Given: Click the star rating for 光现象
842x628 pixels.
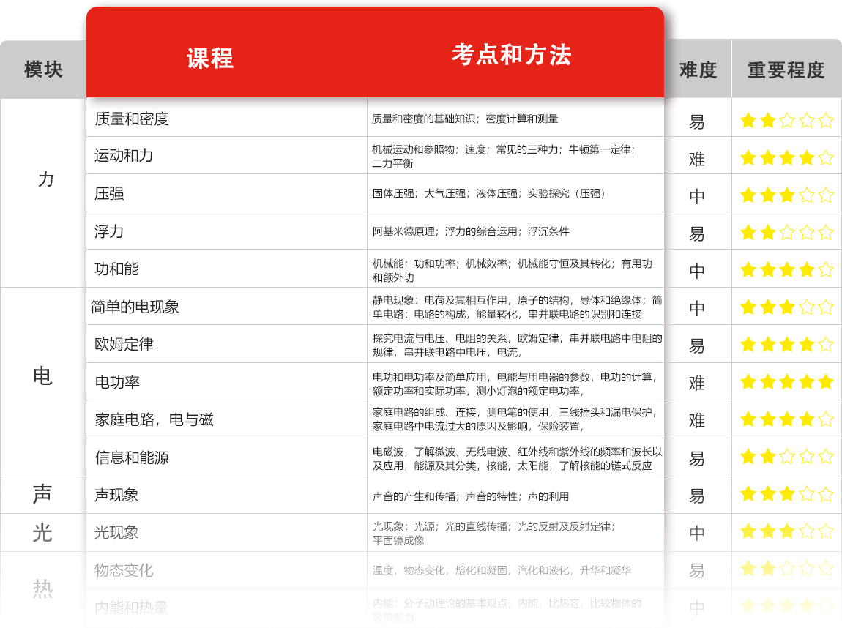Looking at the screenshot, I should (786, 531).
